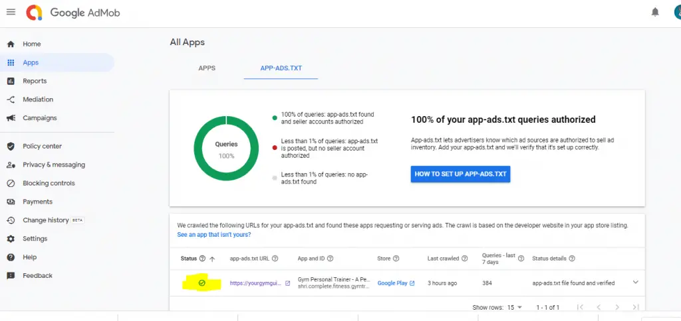The image size is (681, 321).
Task: Go to next page of results
Action: 616,307
